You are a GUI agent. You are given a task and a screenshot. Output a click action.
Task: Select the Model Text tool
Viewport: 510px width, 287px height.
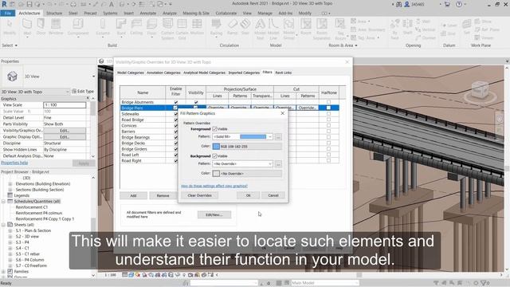(x=260, y=29)
